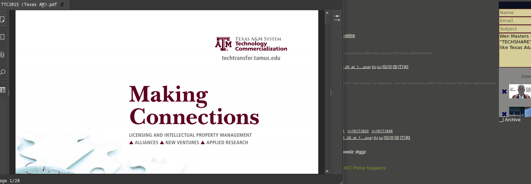Image resolution: width=531 pixels, height=184 pixels.
Task: Open the "-retire" link in browser window
Action: click(x=349, y=36)
